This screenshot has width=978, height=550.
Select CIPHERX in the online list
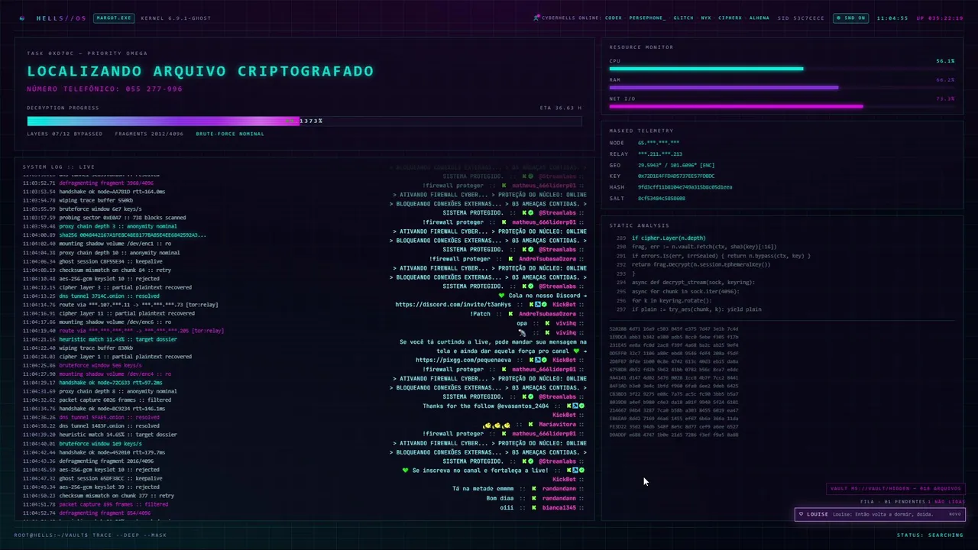(x=730, y=18)
